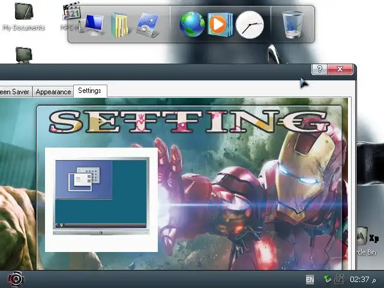Open the Media Player Classic desktop icon

(x=71, y=17)
